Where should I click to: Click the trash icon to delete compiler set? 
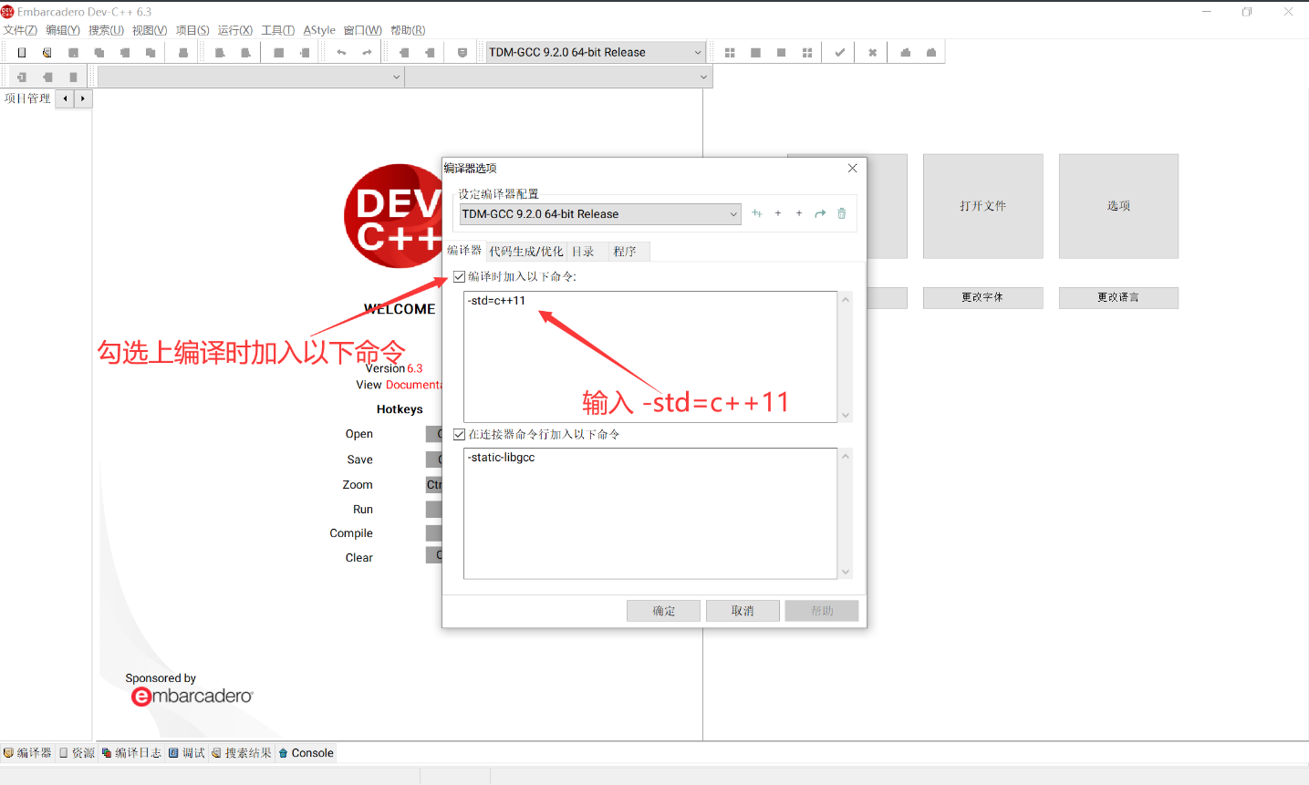841,213
